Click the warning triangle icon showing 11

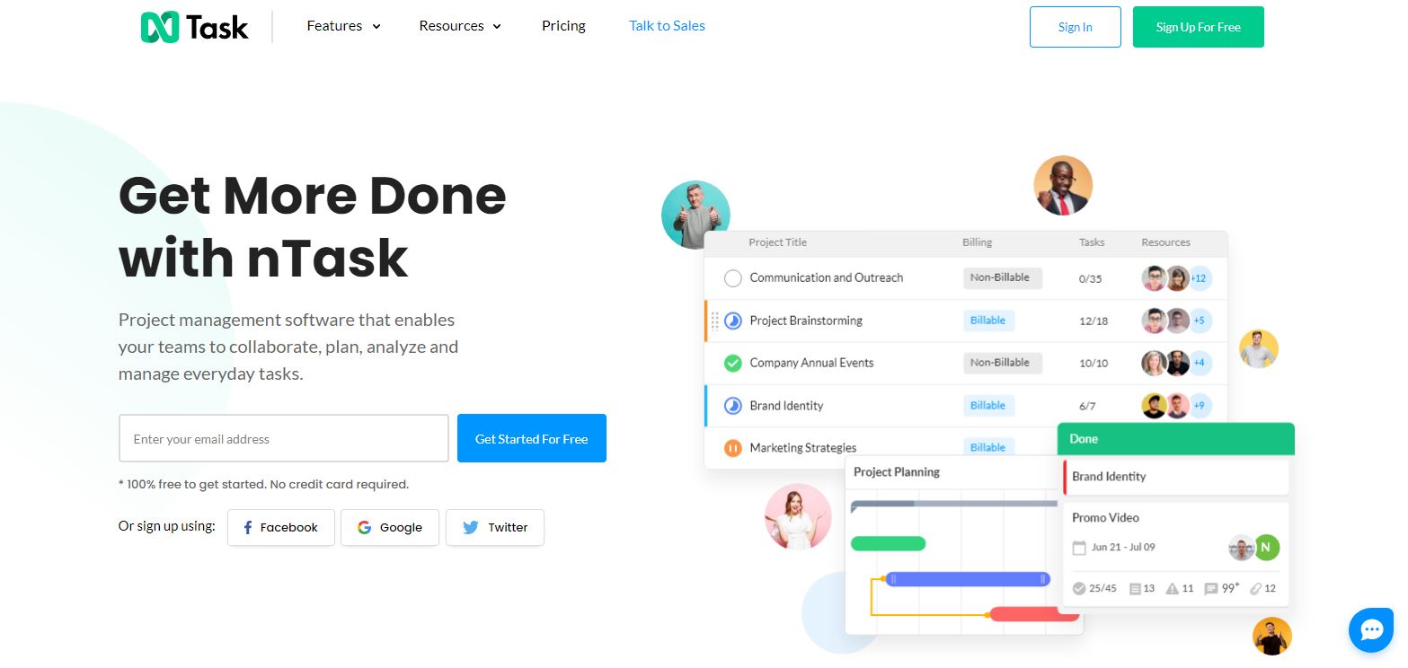click(x=1172, y=589)
